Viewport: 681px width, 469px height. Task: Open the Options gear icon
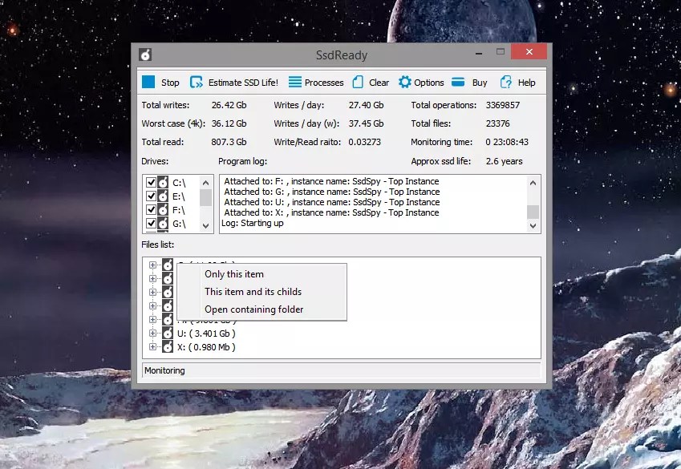(x=405, y=82)
